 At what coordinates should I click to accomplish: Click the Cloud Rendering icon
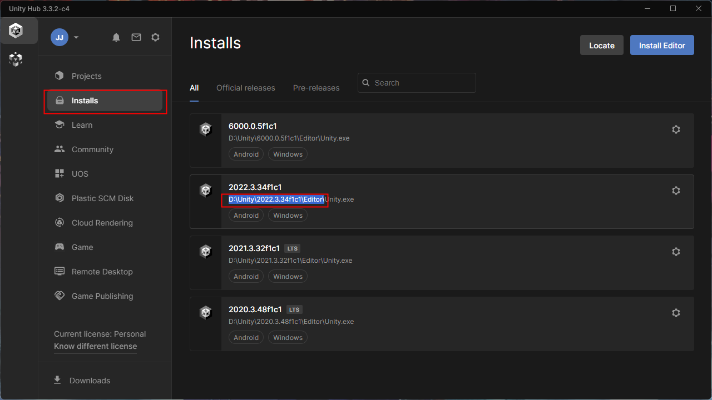(60, 222)
